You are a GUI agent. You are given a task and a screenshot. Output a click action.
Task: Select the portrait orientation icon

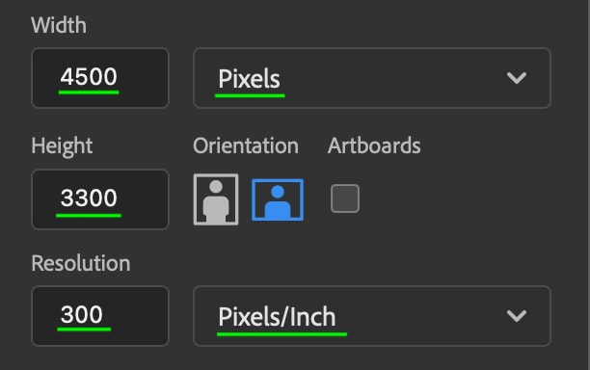[x=216, y=199]
